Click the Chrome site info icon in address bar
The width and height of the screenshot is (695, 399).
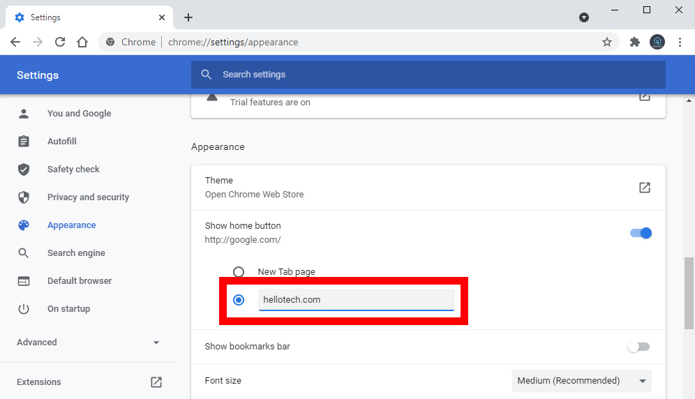pyautogui.click(x=110, y=42)
